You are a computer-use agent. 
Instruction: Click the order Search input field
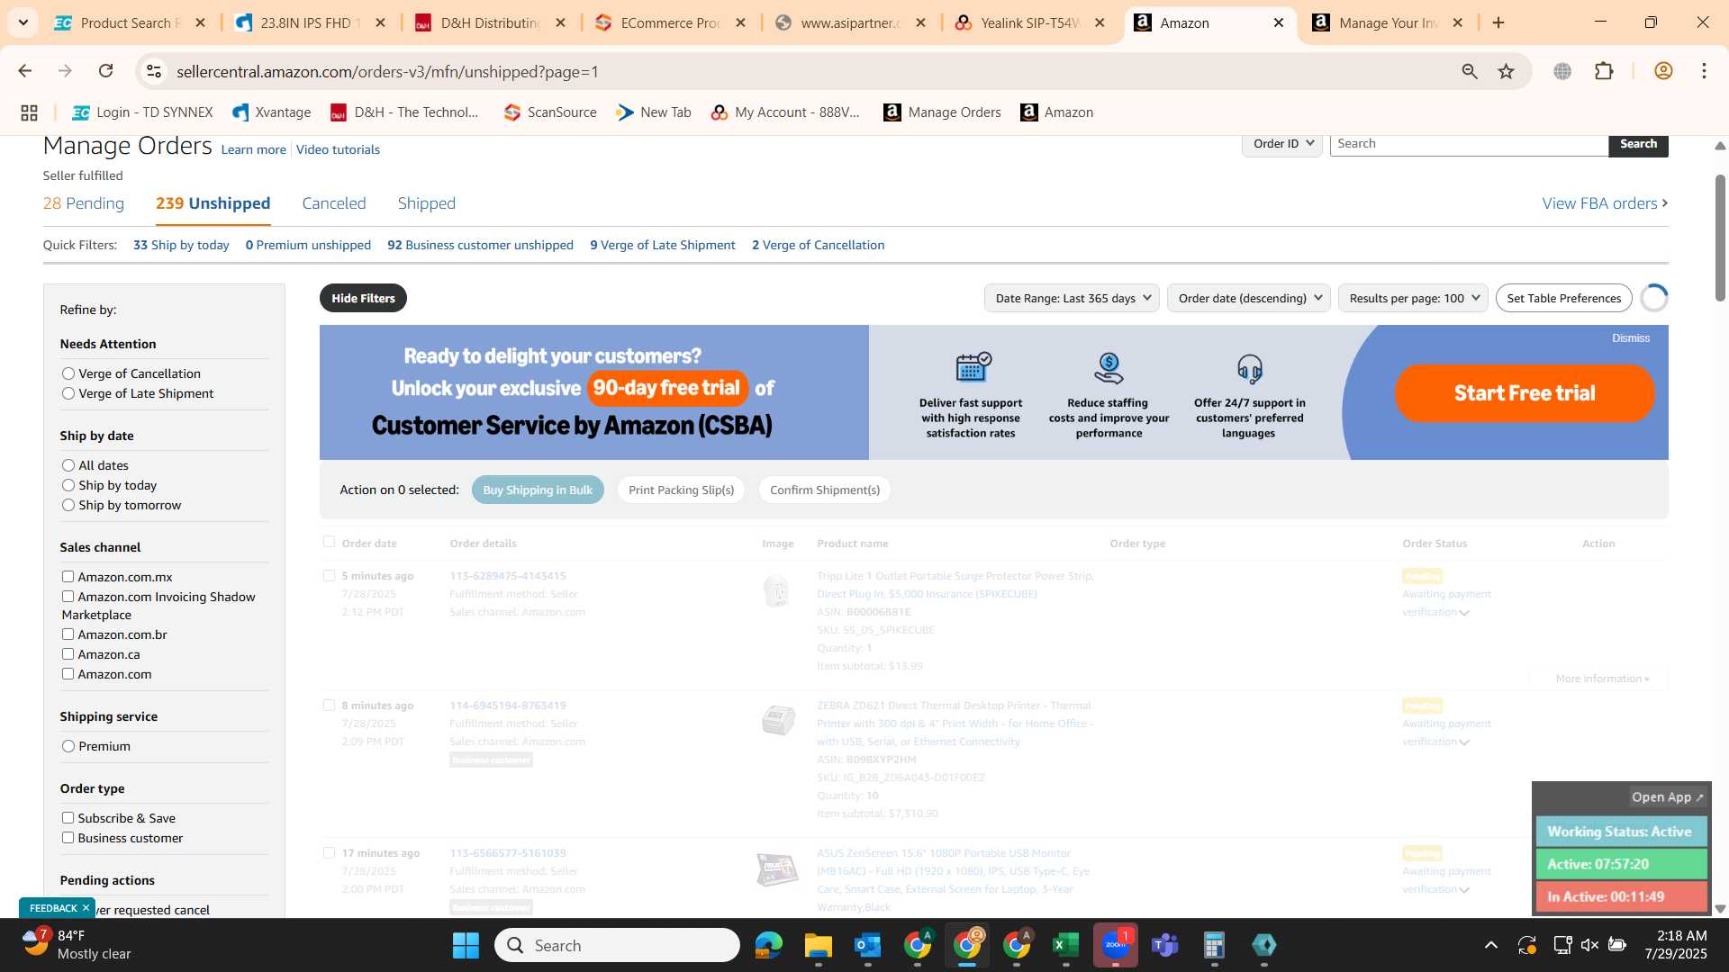click(x=1469, y=144)
